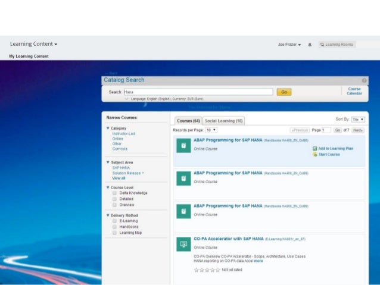Viewport: 380px width, 285px height.
Task: Tick the Overview course level checkbox
Action: pos(114,205)
